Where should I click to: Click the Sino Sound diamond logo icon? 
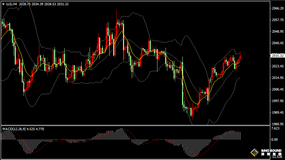(254, 153)
